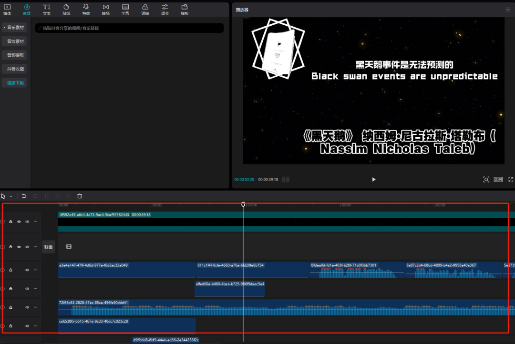
Task: Expand the 音乐素材 category
Action: (x=14, y=28)
